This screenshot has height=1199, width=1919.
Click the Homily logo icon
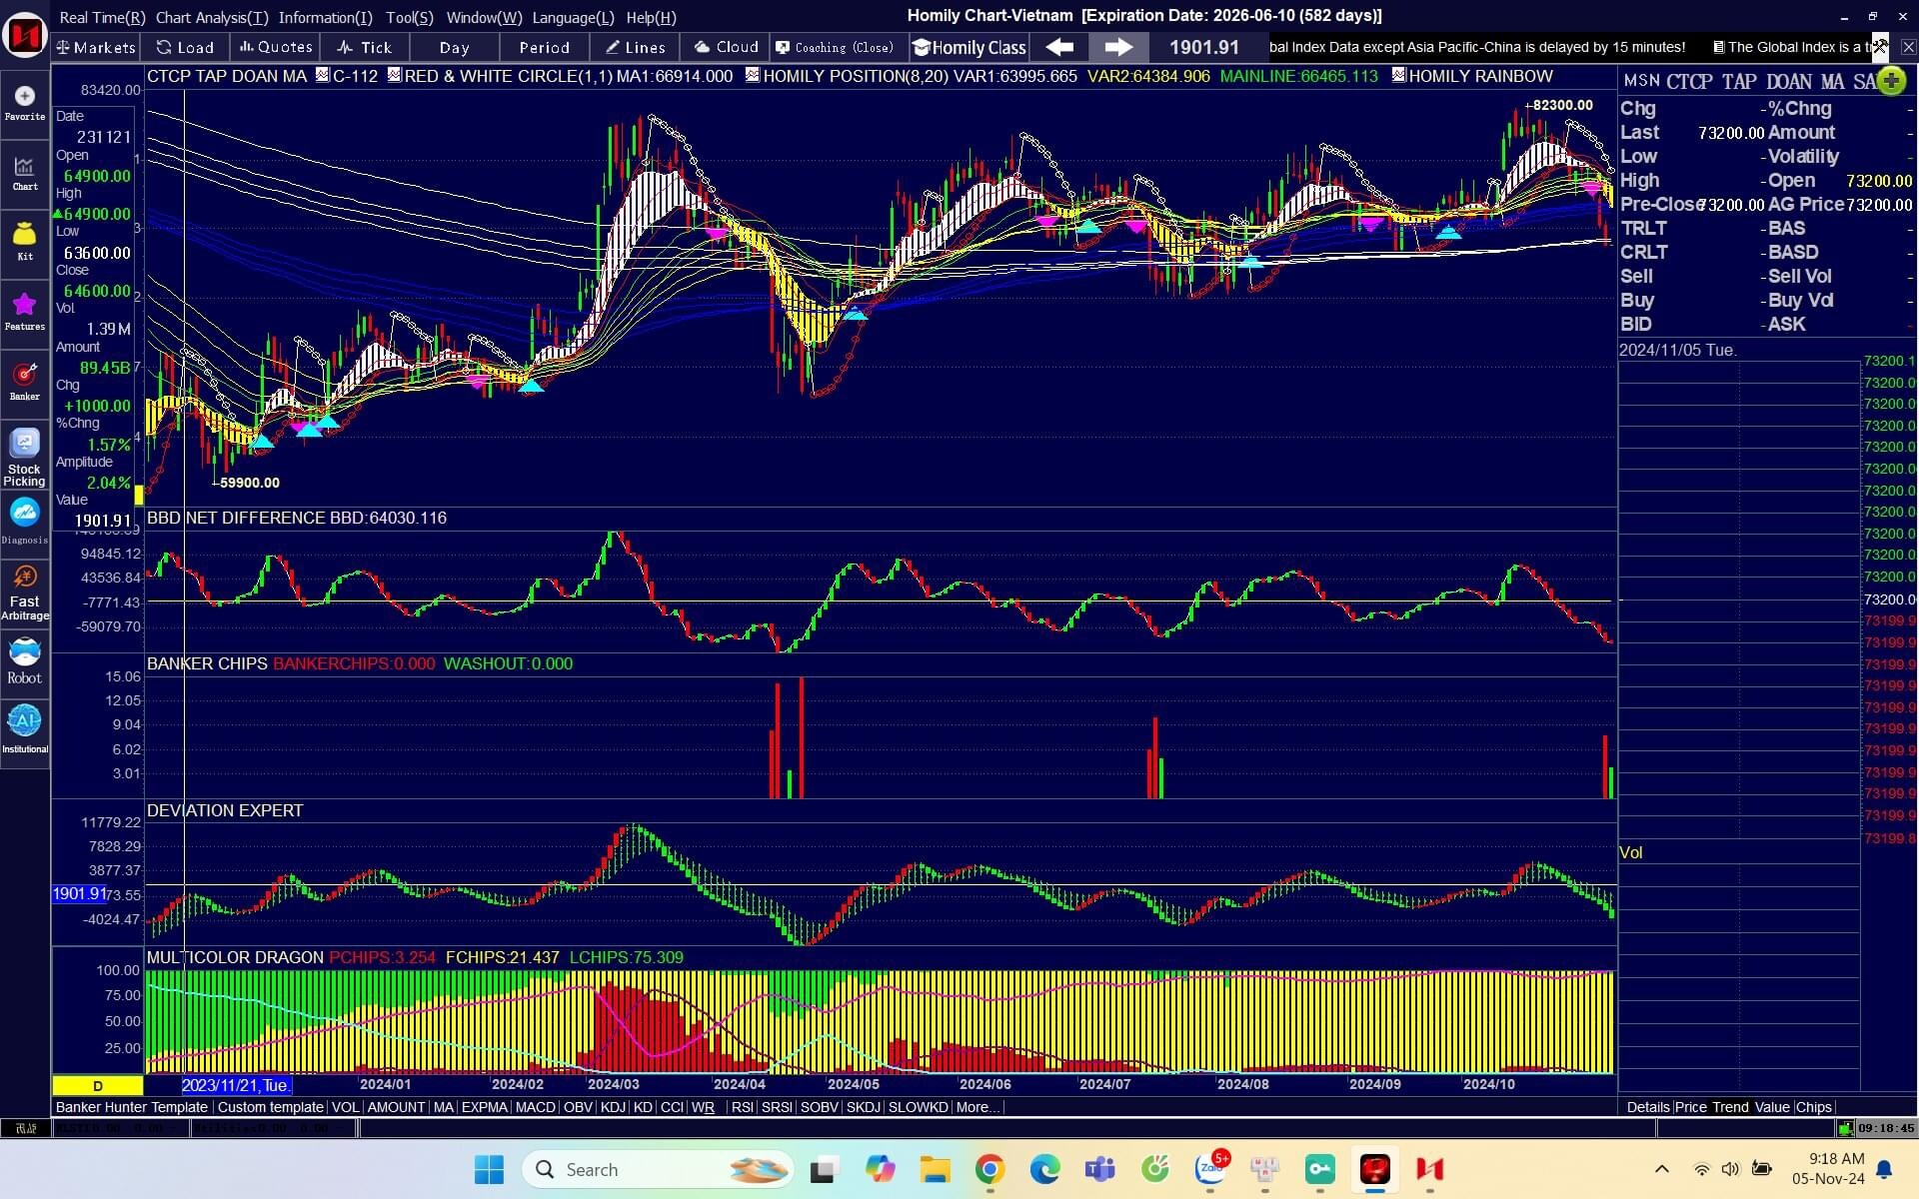coord(25,36)
